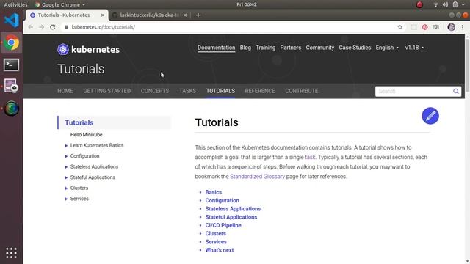
Task: Reload the Kubernetes page
Action: [52, 27]
